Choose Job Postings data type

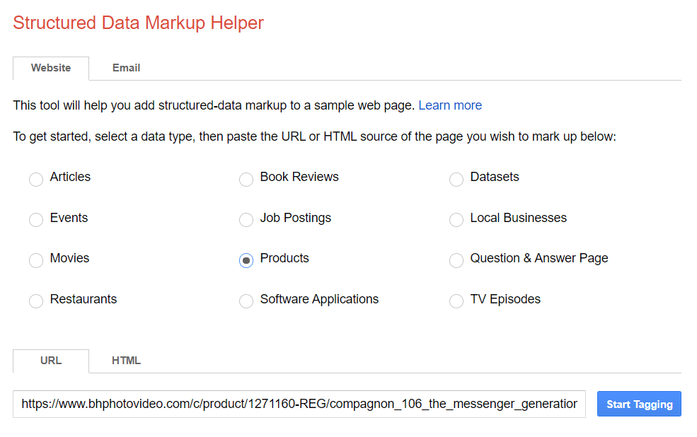point(246,220)
